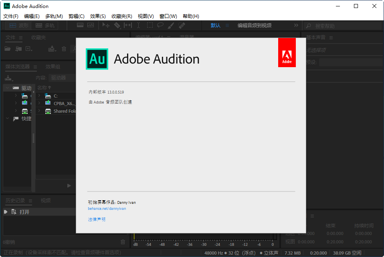Select the Lasso Selection tool

160,25
